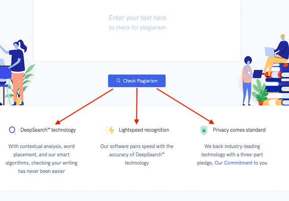
Task: Click the paragraph about contextual analysis
Action: [42, 159]
